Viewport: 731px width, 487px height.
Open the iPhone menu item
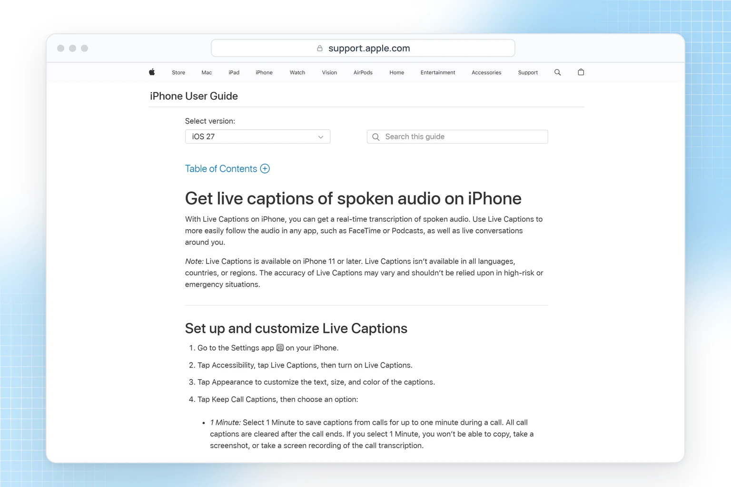264,72
